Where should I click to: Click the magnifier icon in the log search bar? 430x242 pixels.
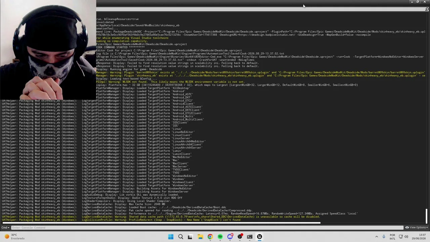[x=427, y=9]
